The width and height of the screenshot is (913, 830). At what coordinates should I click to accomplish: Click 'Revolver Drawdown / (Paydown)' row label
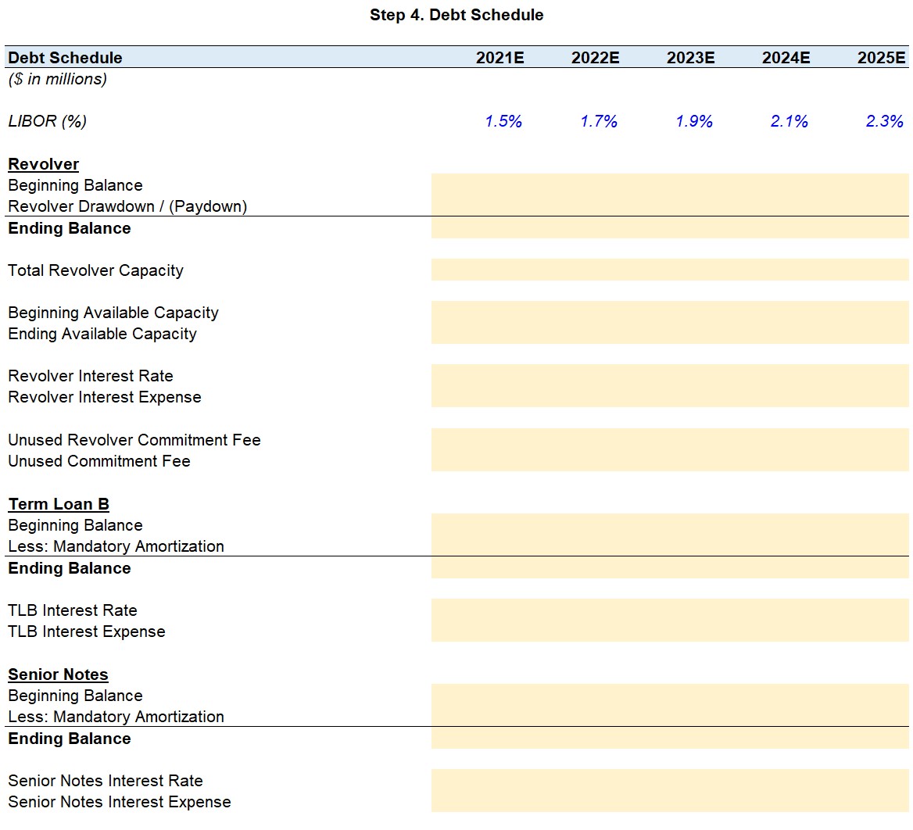pos(127,206)
